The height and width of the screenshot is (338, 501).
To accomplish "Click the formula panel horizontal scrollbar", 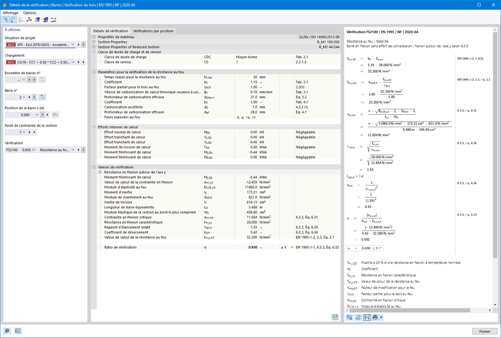I will click(409, 310).
